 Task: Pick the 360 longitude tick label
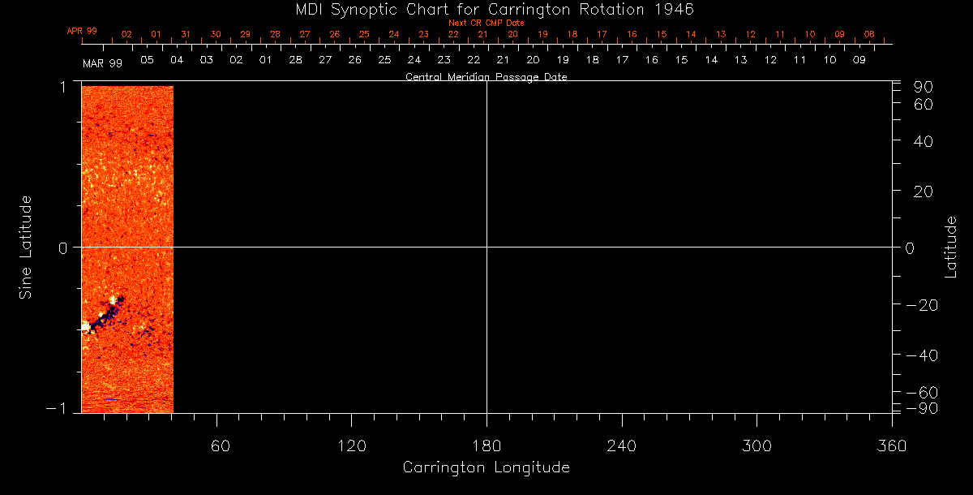point(892,445)
